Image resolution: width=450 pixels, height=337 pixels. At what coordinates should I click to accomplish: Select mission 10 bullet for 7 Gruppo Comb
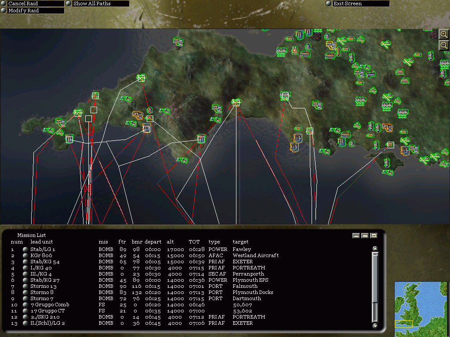pos(25,305)
